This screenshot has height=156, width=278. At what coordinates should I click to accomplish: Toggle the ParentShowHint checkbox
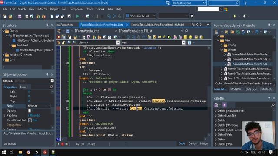[x=30, y=120]
